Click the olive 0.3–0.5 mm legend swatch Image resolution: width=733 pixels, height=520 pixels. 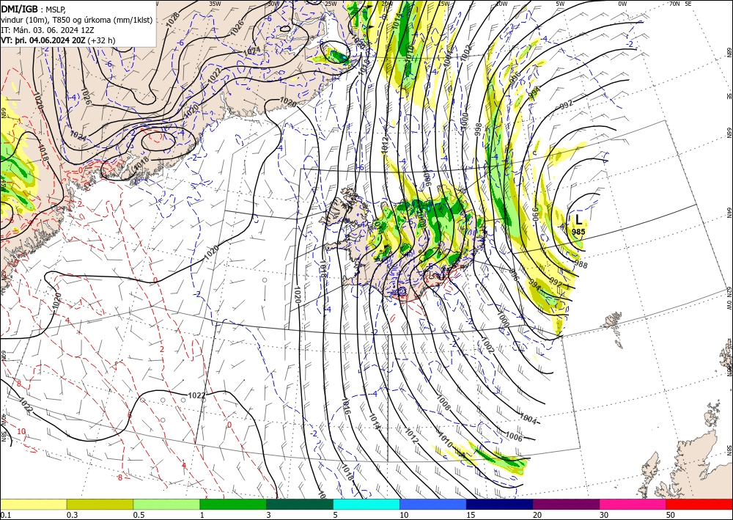coord(100,504)
